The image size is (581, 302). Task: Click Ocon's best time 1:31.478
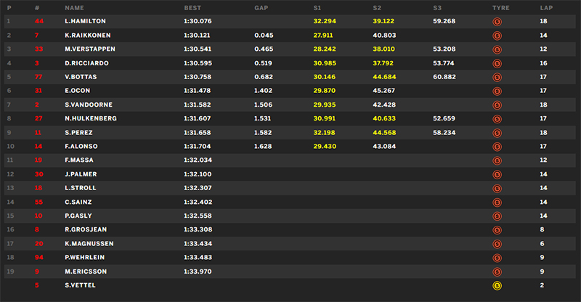click(x=197, y=91)
